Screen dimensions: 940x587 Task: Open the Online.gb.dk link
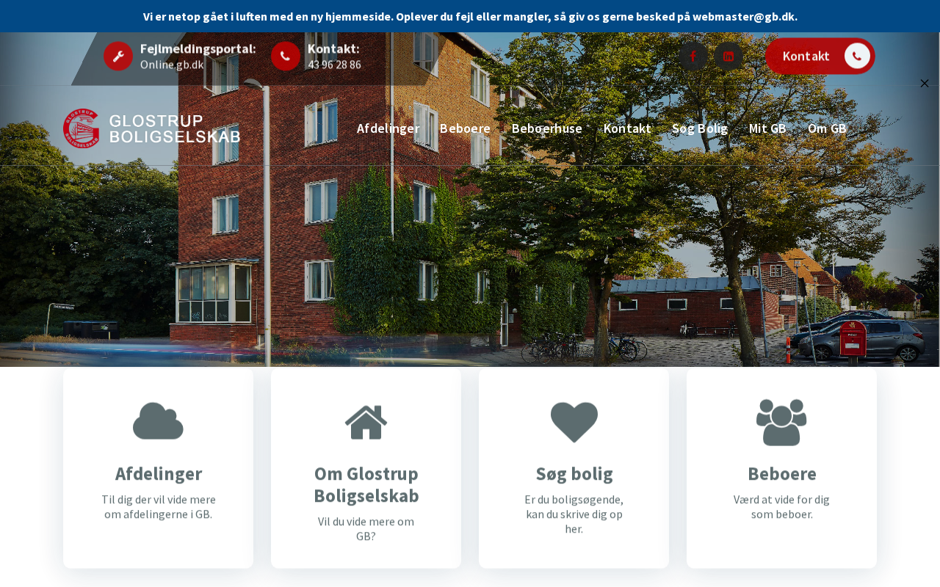[172, 65]
